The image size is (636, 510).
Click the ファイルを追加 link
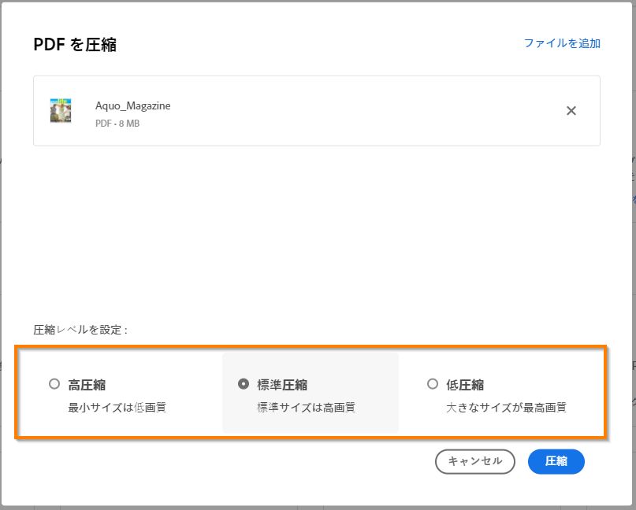click(562, 43)
